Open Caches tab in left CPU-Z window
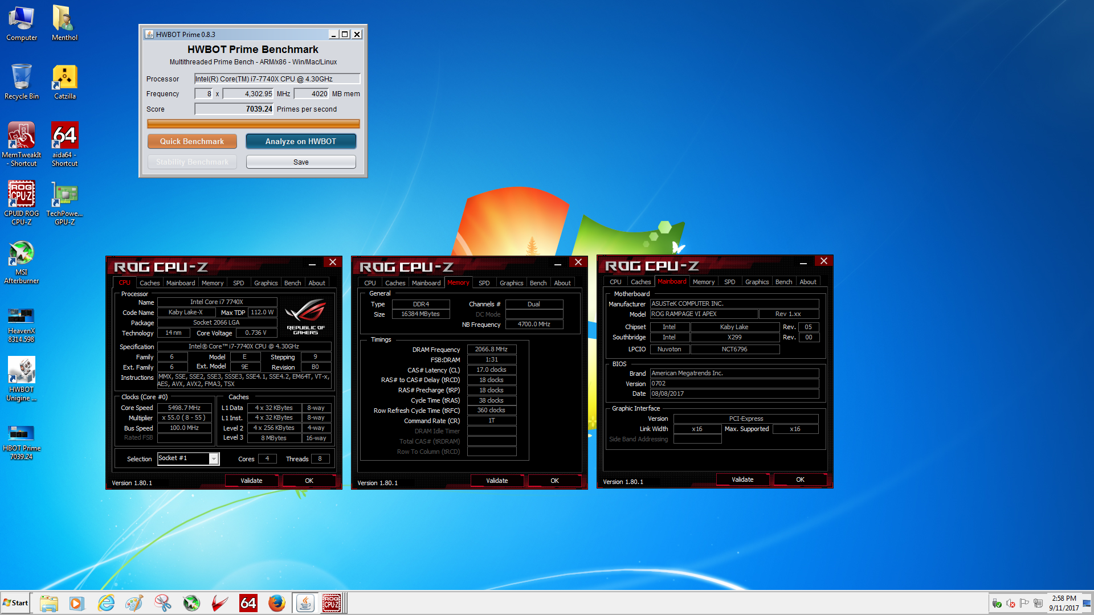Viewport: 1094px width, 615px height. [x=150, y=283]
